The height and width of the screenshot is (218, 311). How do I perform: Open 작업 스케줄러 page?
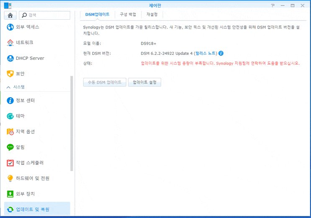pyautogui.click(x=37, y=163)
